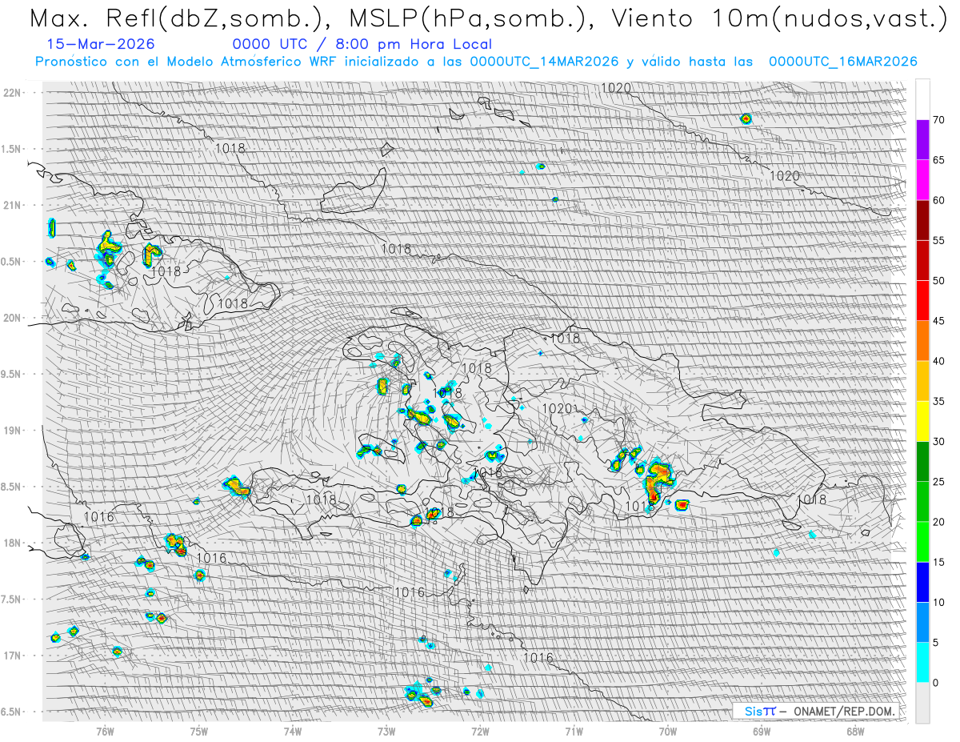Click the "75W" longitude label

(199, 731)
